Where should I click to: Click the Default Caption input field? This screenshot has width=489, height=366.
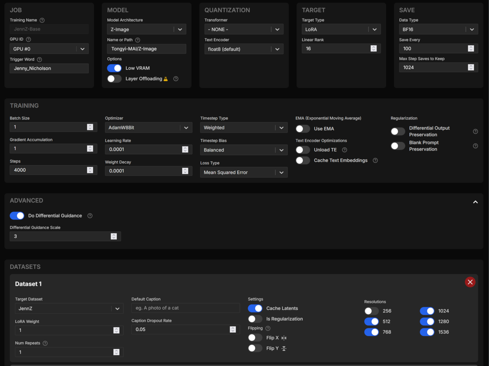pyautogui.click(x=185, y=308)
